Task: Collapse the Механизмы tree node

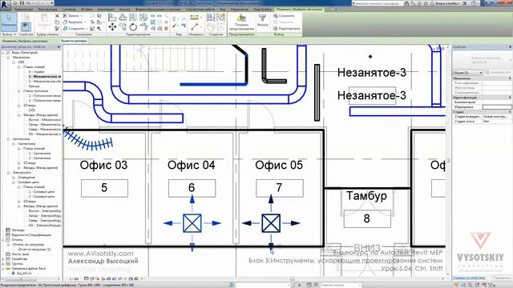Action: [9, 57]
